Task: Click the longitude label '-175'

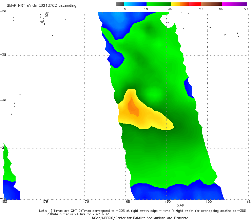Action: coord(44,202)
